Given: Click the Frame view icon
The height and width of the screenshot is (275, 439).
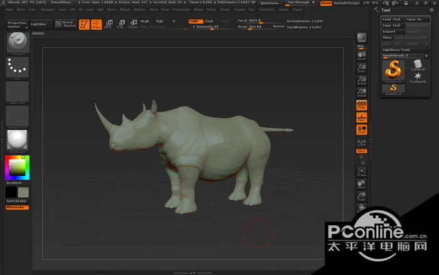Looking at the screenshot, I should pyautogui.click(x=361, y=171).
